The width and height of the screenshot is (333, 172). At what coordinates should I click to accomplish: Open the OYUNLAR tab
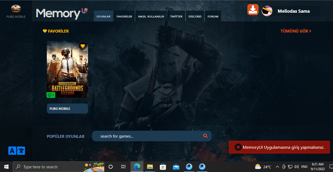pos(103,16)
